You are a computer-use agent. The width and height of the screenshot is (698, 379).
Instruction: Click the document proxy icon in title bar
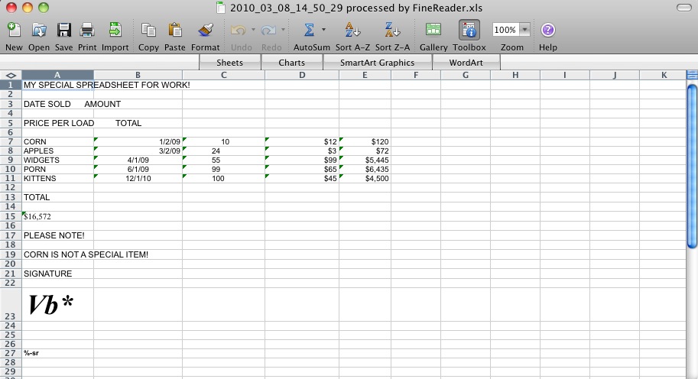pos(221,8)
